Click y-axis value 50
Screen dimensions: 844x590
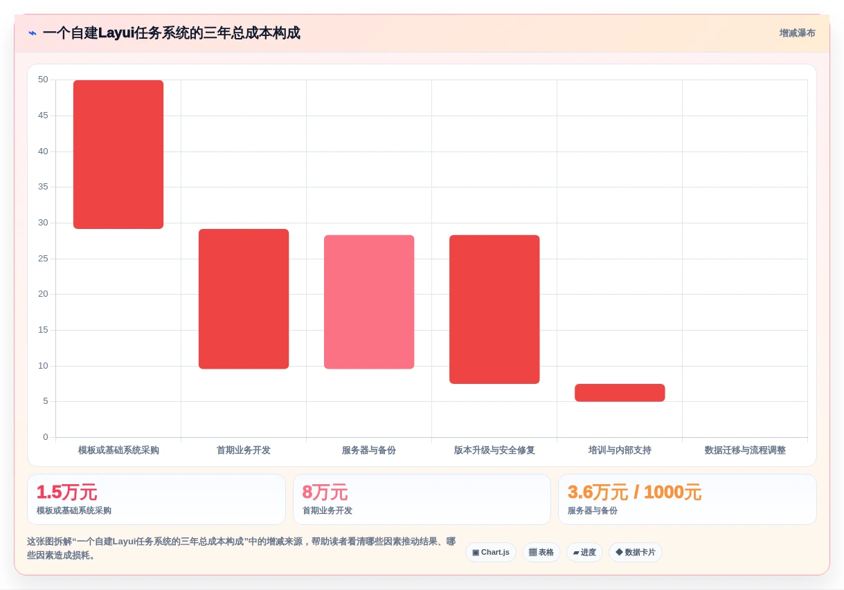pyautogui.click(x=43, y=80)
